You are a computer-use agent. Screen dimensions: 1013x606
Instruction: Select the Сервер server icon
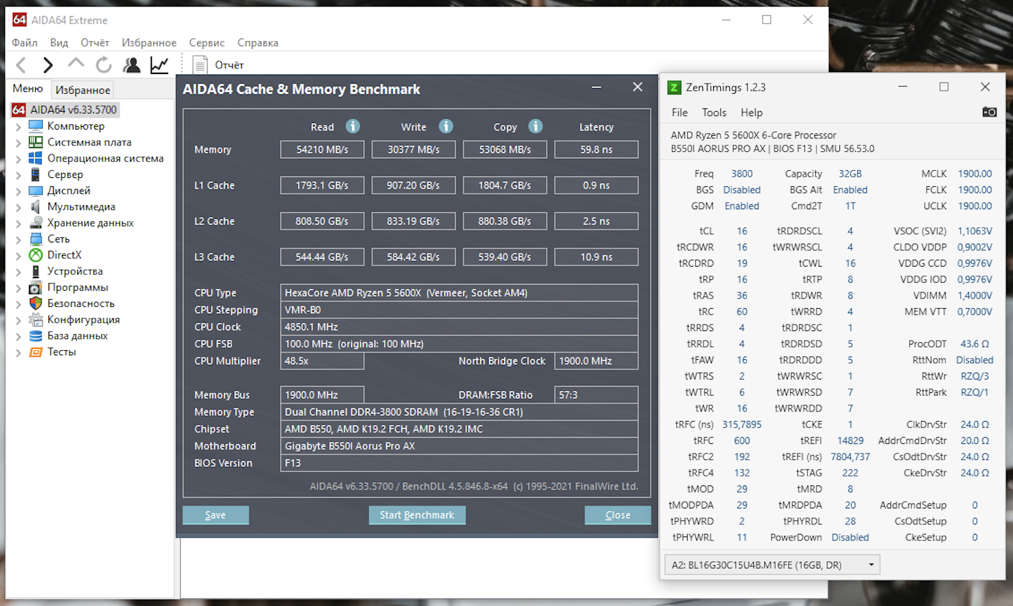click(x=36, y=174)
